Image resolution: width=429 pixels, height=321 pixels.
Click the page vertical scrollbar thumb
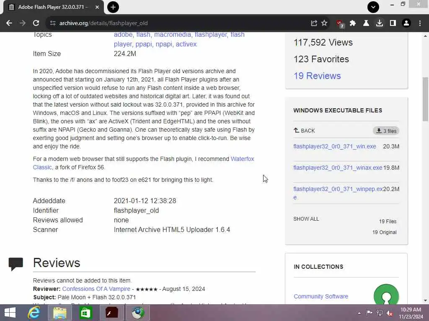tap(425, 99)
